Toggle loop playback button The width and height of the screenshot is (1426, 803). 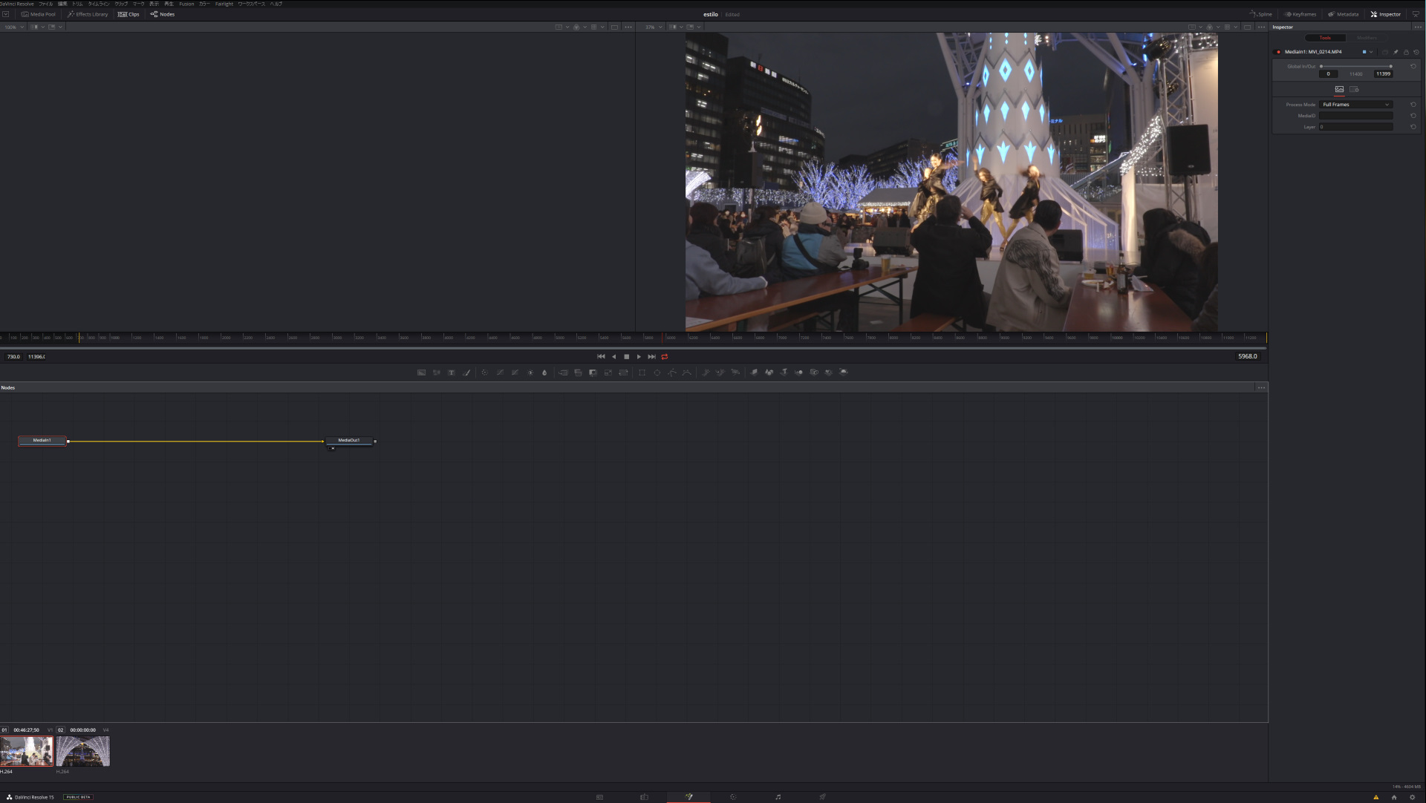pyautogui.click(x=665, y=357)
